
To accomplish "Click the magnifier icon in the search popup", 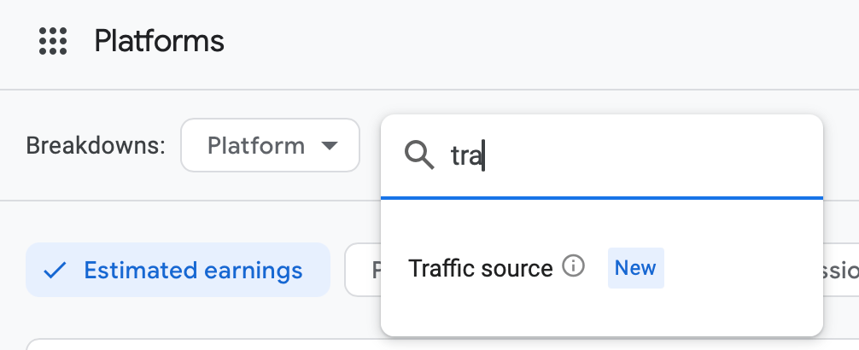I will [418, 155].
